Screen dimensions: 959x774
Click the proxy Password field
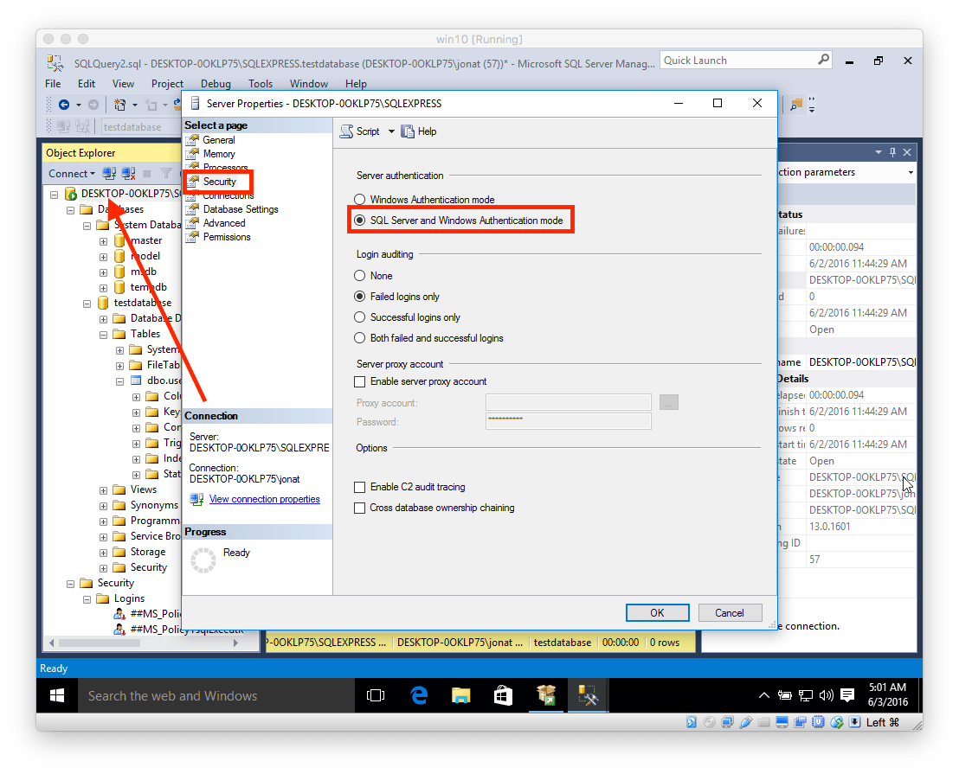pos(568,421)
